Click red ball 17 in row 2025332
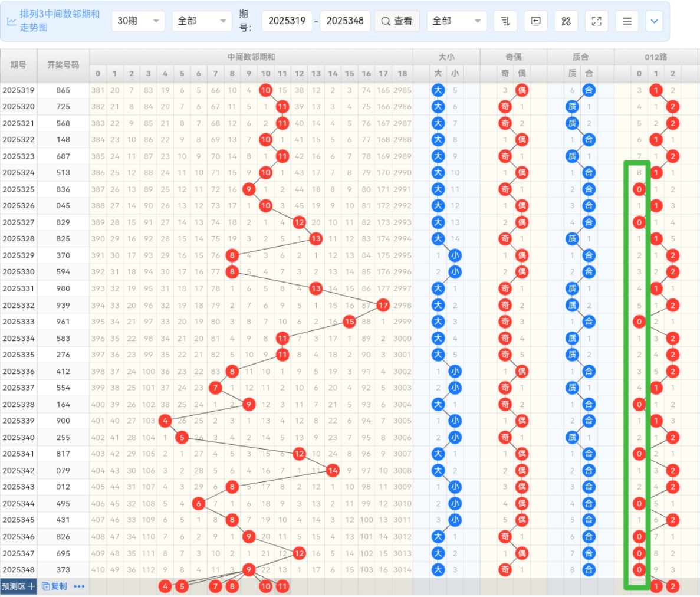The width and height of the screenshot is (700, 597). click(x=383, y=305)
